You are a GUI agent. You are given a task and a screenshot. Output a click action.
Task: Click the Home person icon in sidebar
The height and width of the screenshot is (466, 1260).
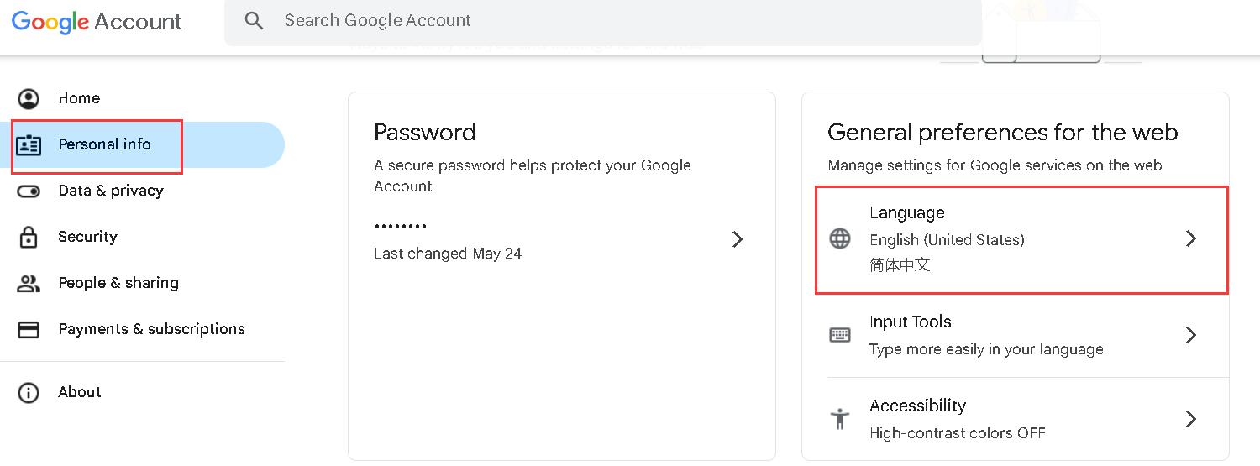(x=29, y=99)
